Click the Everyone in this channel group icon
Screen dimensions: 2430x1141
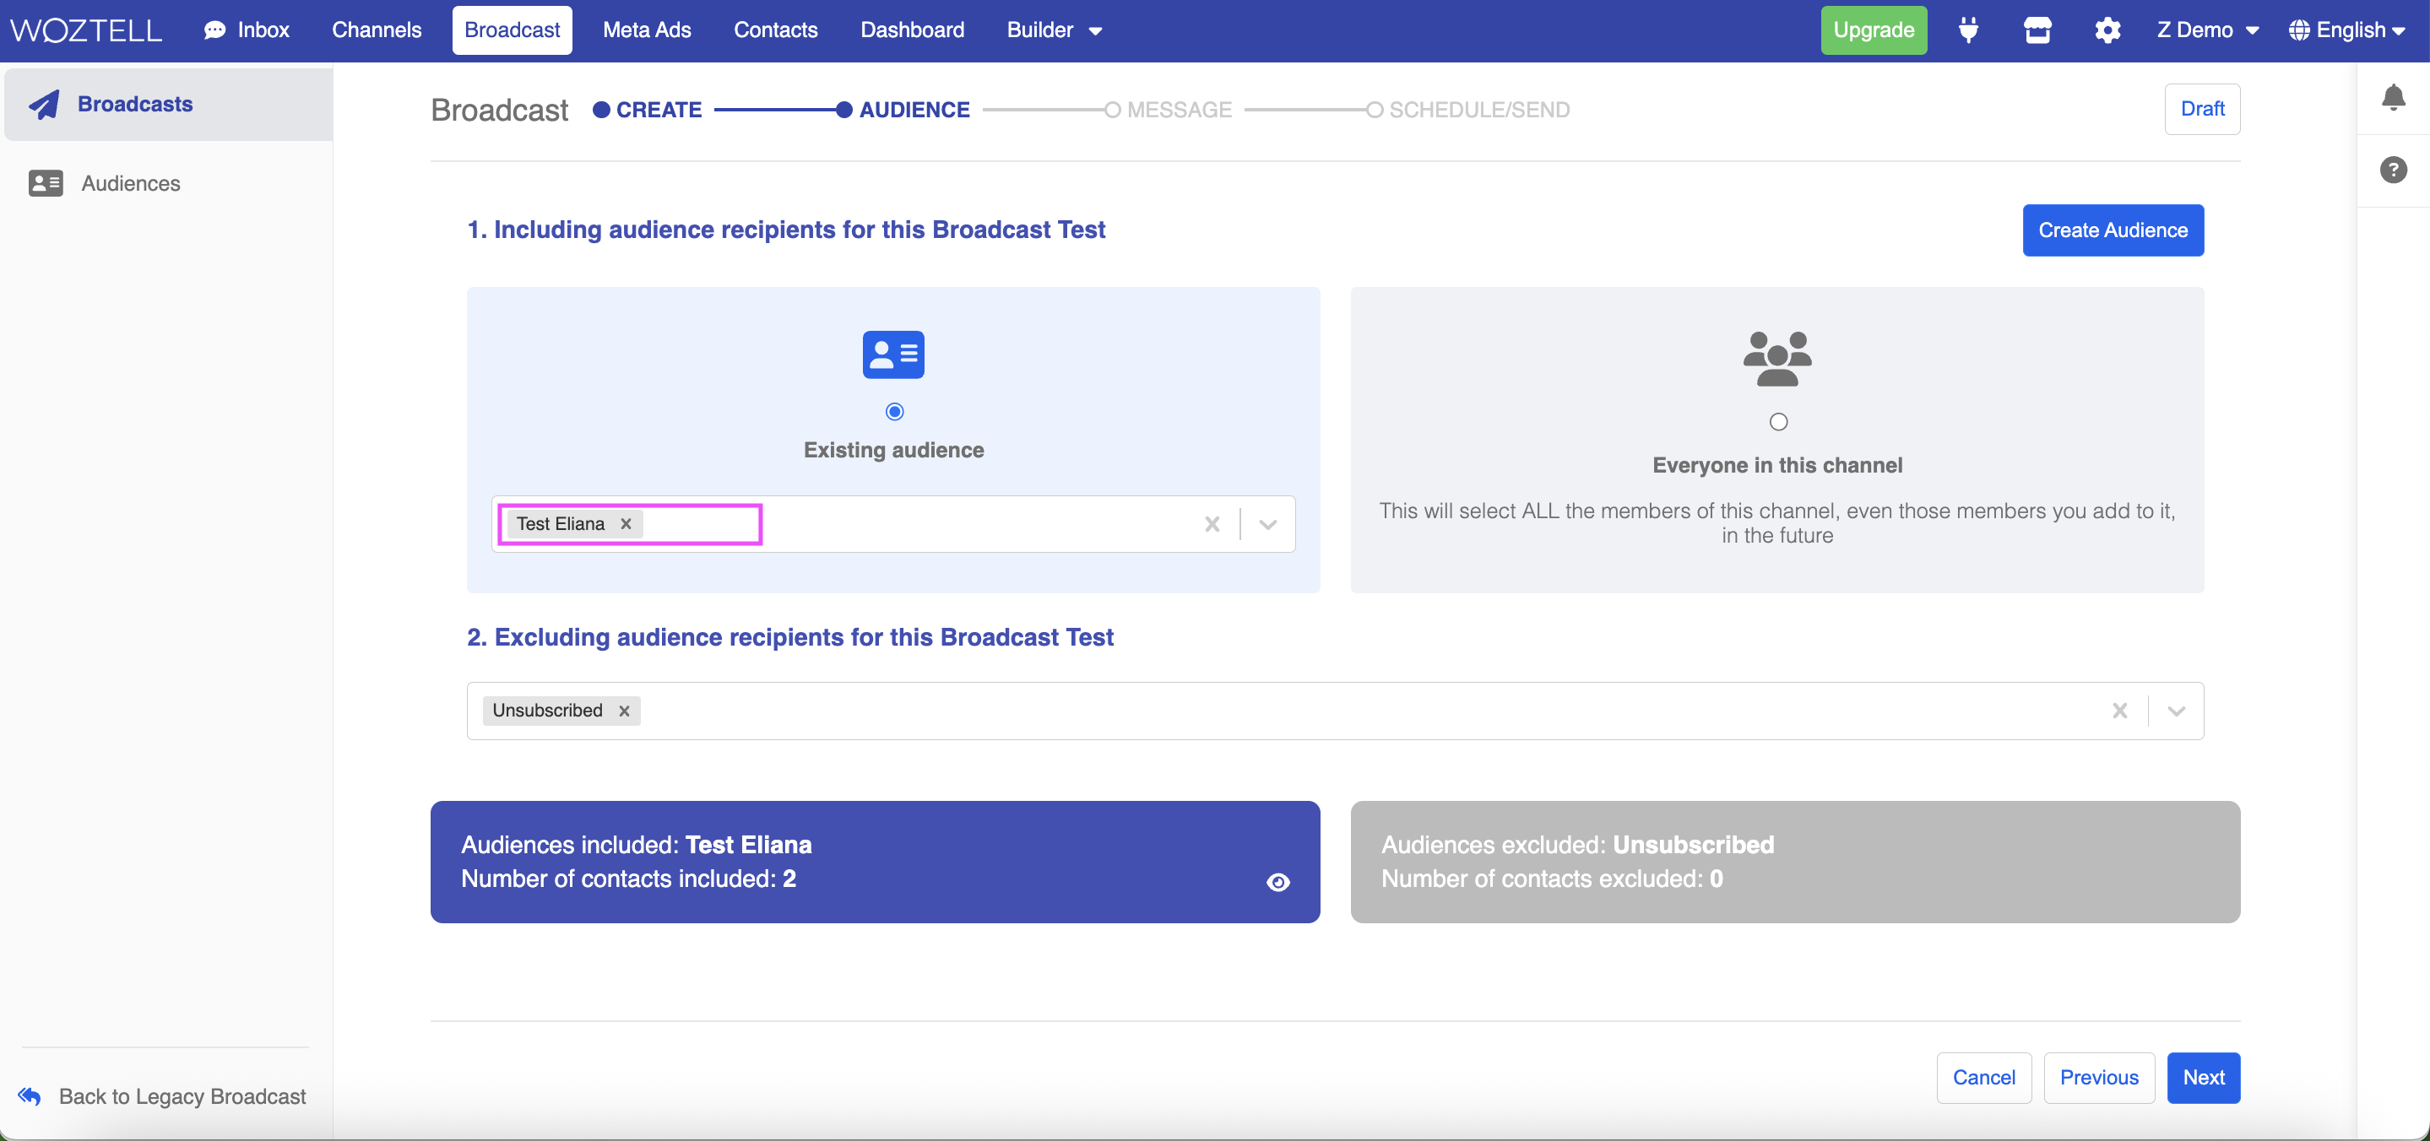click(1777, 359)
